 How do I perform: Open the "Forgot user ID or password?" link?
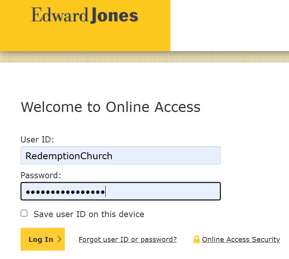[127, 240]
